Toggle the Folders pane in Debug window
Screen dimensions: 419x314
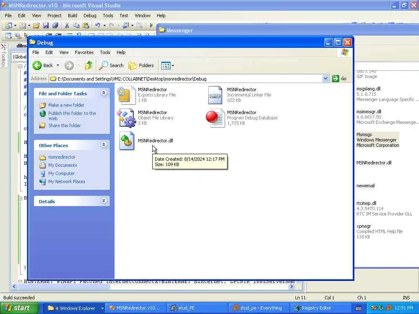click(141, 65)
